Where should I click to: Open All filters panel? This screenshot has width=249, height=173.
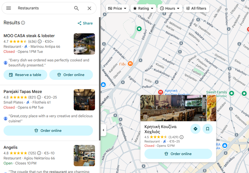pyautogui.click(x=196, y=8)
